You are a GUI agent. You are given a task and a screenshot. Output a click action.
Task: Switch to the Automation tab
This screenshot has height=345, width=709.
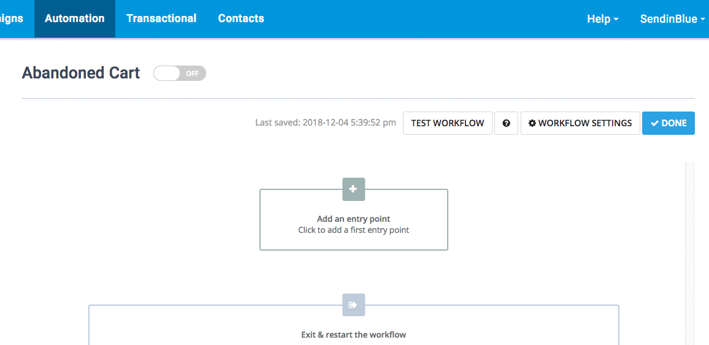(x=75, y=18)
